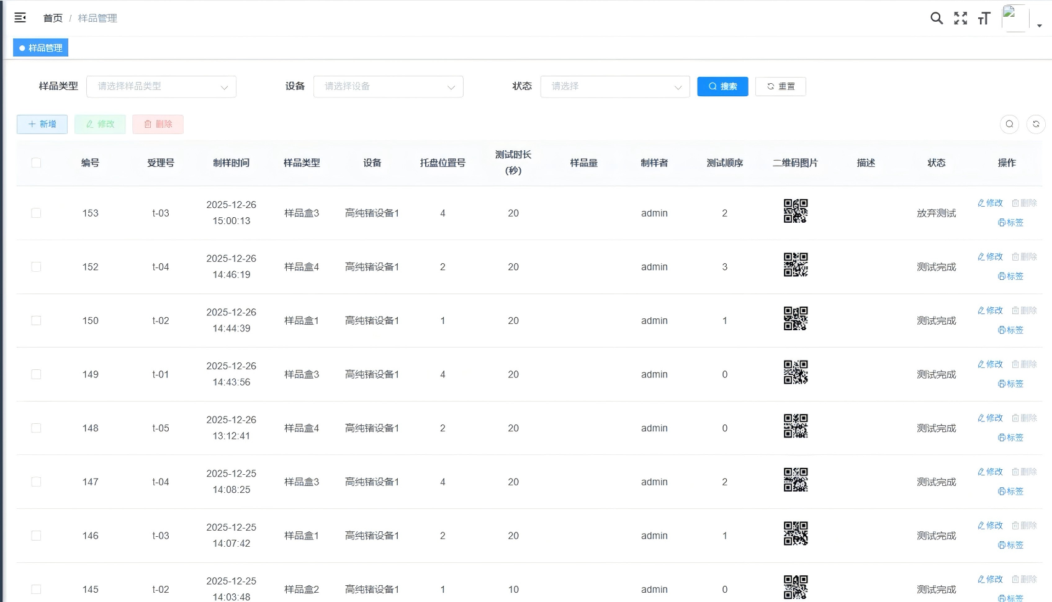Print label for sample 152
Image resolution: width=1052 pixels, height=602 pixels.
tap(1010, 276)
